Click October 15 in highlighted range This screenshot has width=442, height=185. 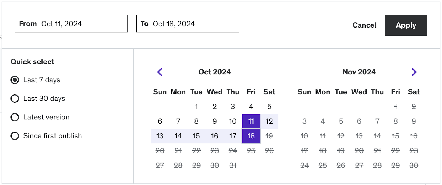pos(196,136)
